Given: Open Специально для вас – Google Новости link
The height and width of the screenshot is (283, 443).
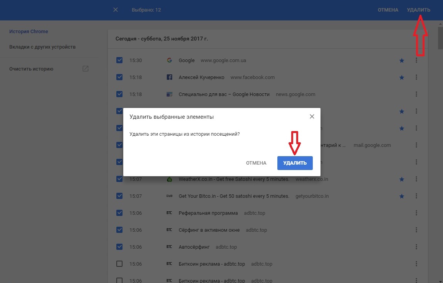Looking at the screenshot, I should [x=224, y=94].
